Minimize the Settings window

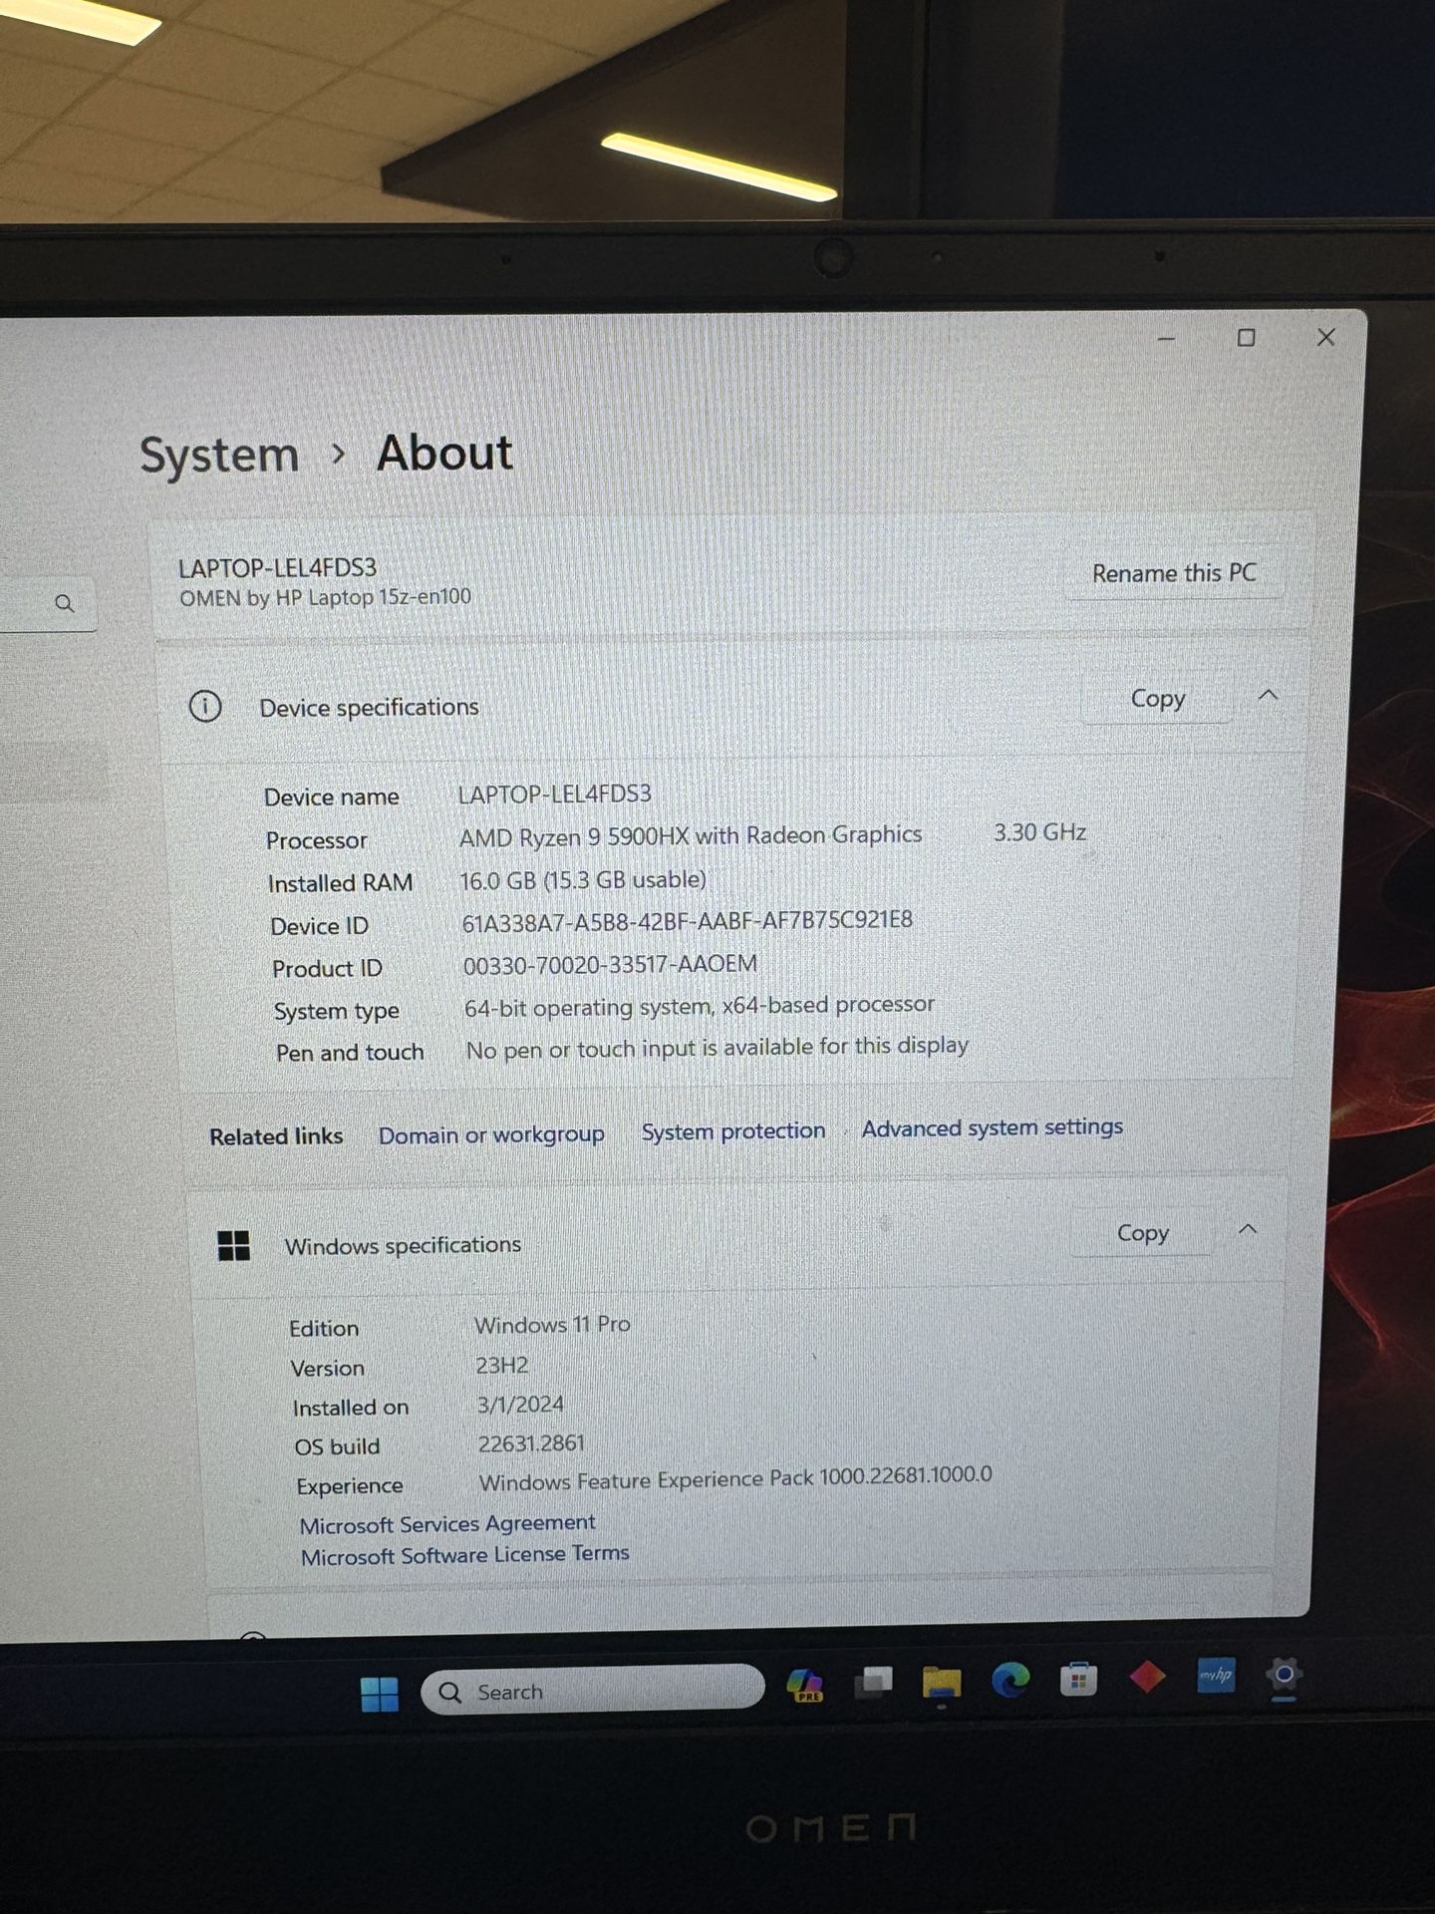(x=1167, y=339)
